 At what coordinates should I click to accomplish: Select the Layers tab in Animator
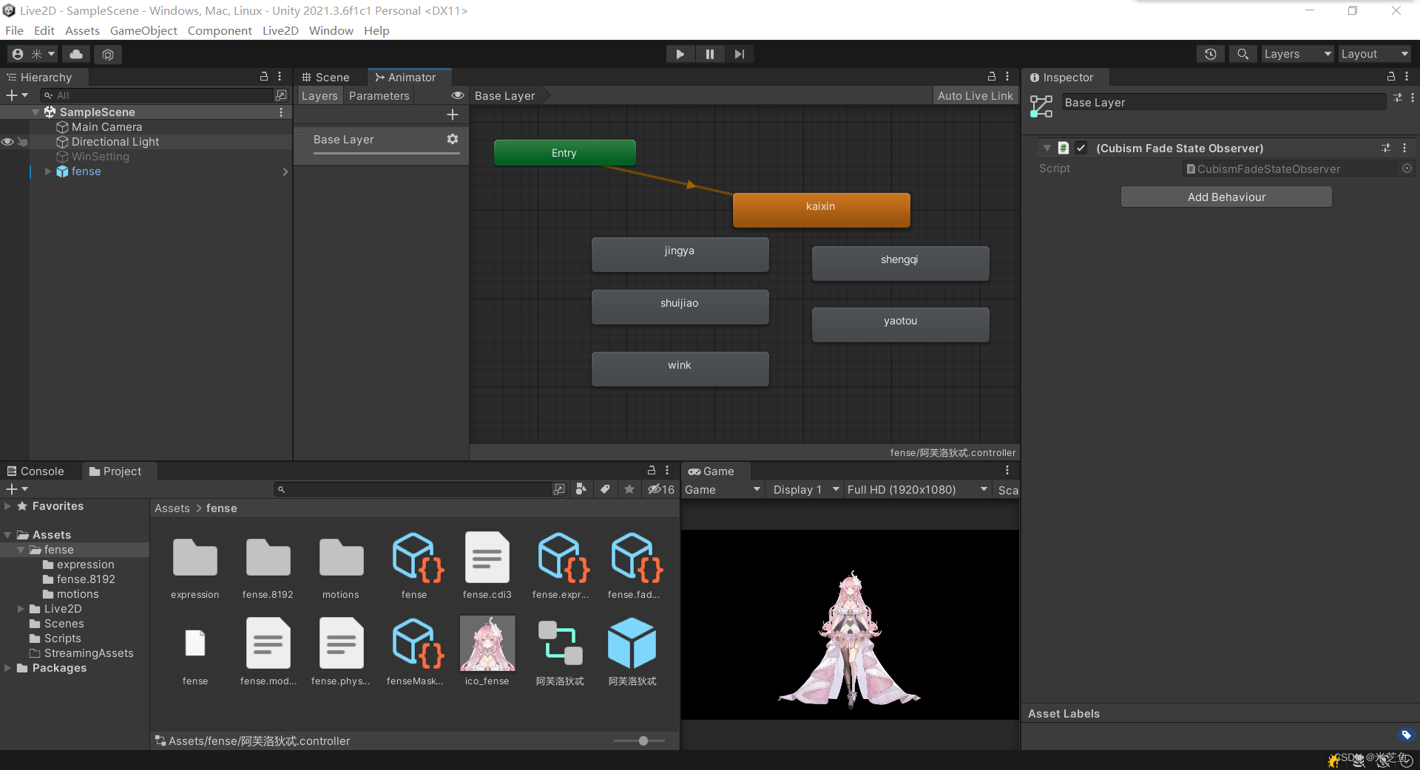pyautogui.click(x=319, y=95)
